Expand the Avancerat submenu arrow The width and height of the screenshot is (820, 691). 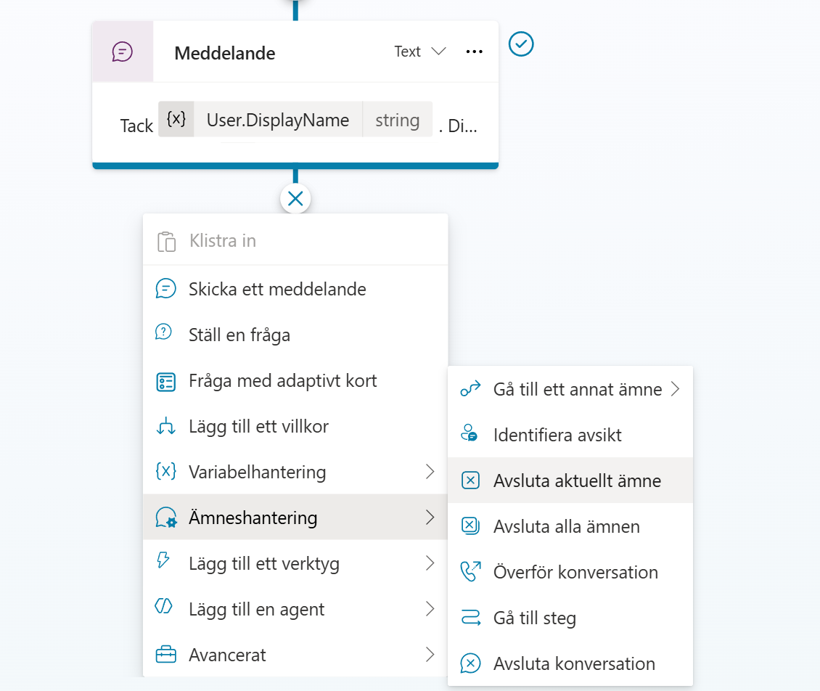pos(430,655)
